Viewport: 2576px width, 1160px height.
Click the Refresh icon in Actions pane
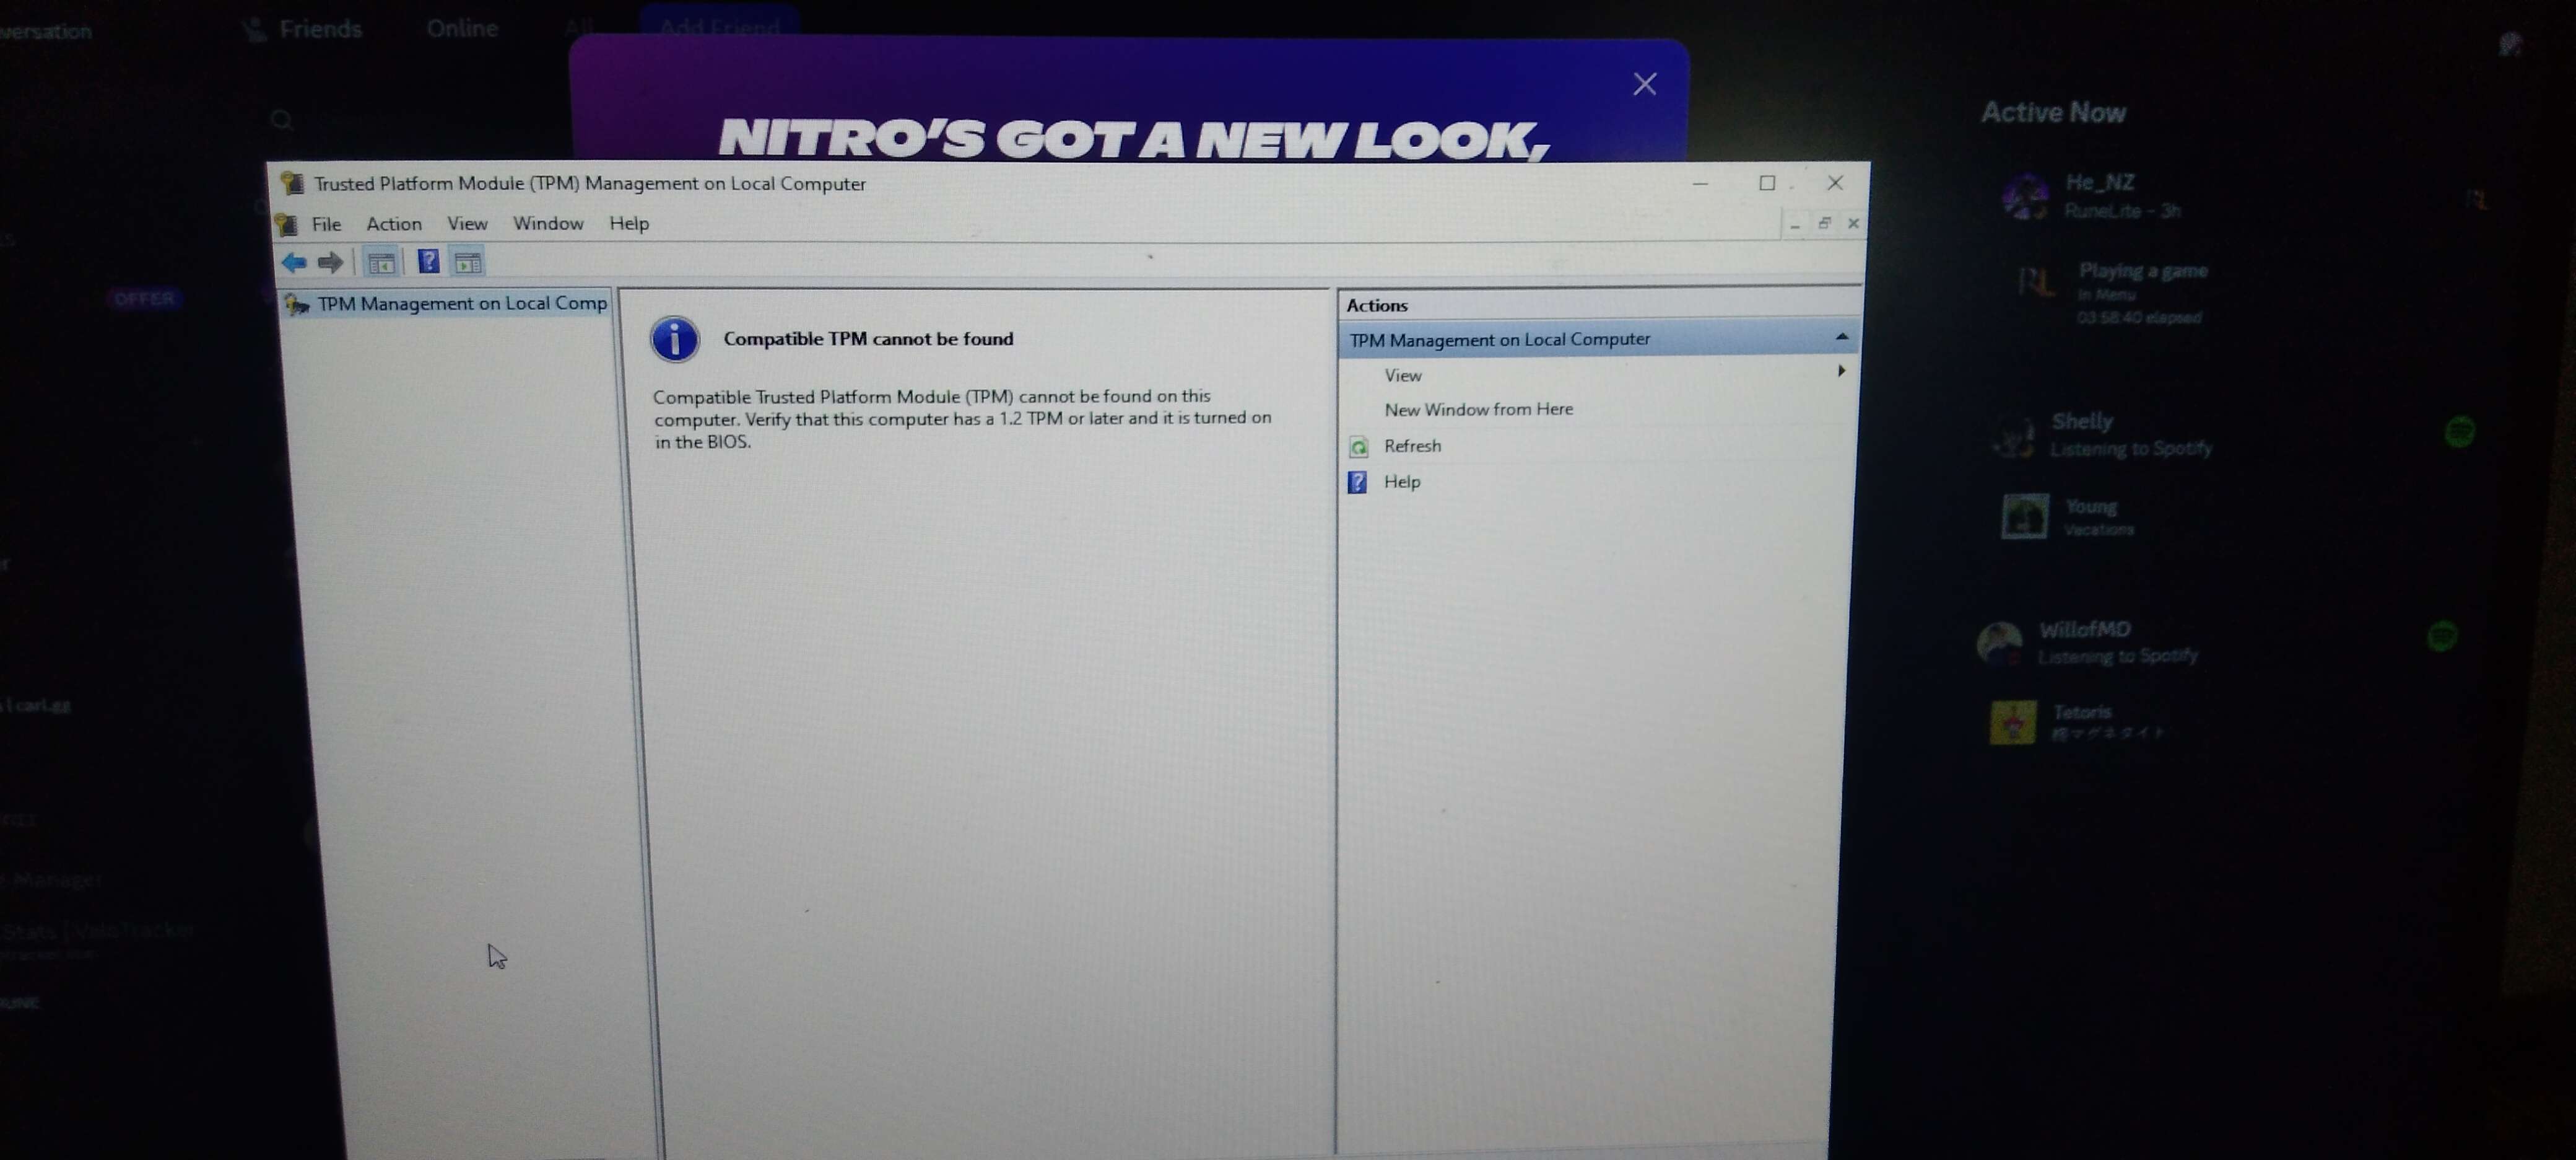(1358, 446)
